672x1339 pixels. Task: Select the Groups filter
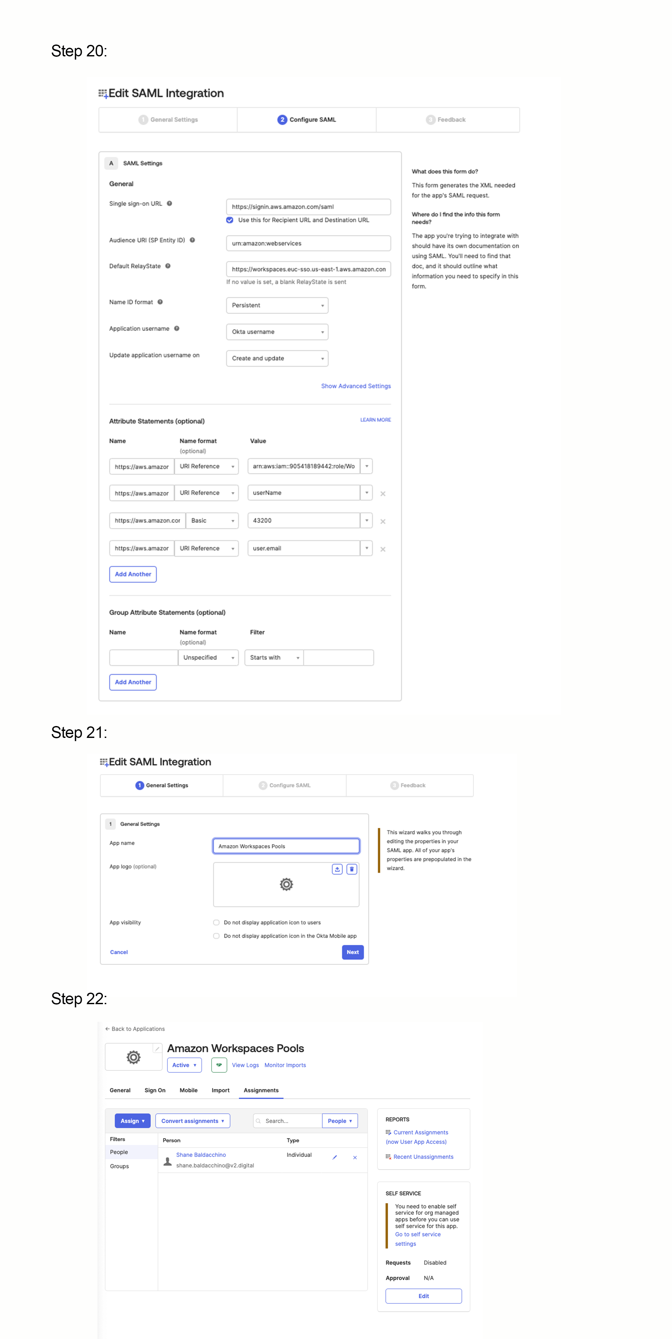[x=120, y=1166]
